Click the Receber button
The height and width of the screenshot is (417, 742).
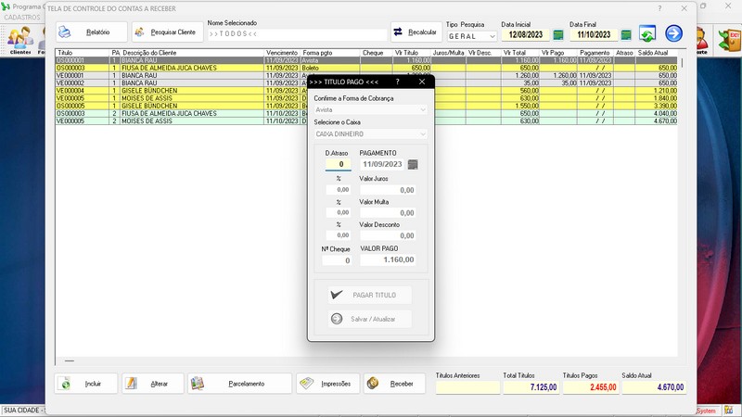[x=394, y=384]
